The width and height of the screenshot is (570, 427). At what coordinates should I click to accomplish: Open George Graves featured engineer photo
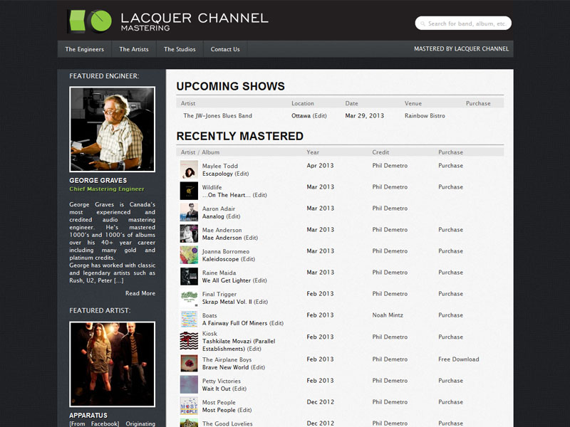pyautogui.click(x=113, y=130)
